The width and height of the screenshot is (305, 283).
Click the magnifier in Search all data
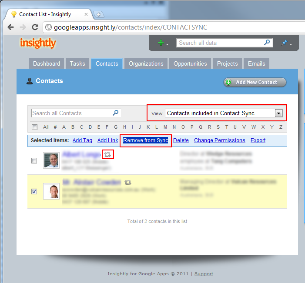point(267,42)
